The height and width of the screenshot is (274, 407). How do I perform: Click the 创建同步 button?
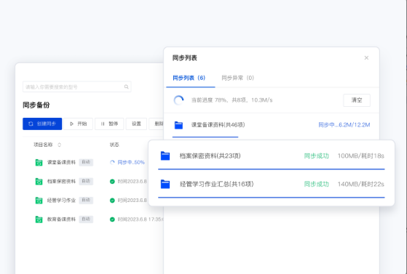pyautogui.click(x=42, y=124)
